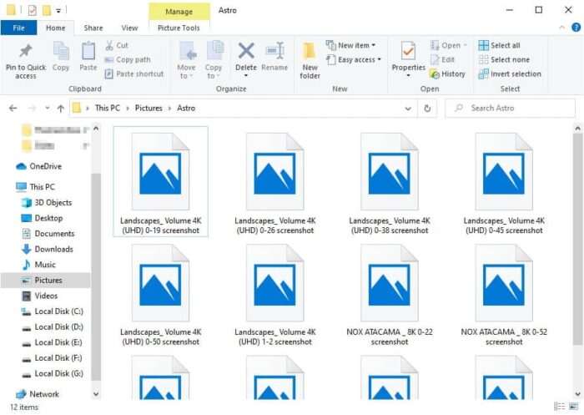The width and height of the screenshot is (584, 415).
Task: Open the Move to menu
Action: click(x=186, y=60)
